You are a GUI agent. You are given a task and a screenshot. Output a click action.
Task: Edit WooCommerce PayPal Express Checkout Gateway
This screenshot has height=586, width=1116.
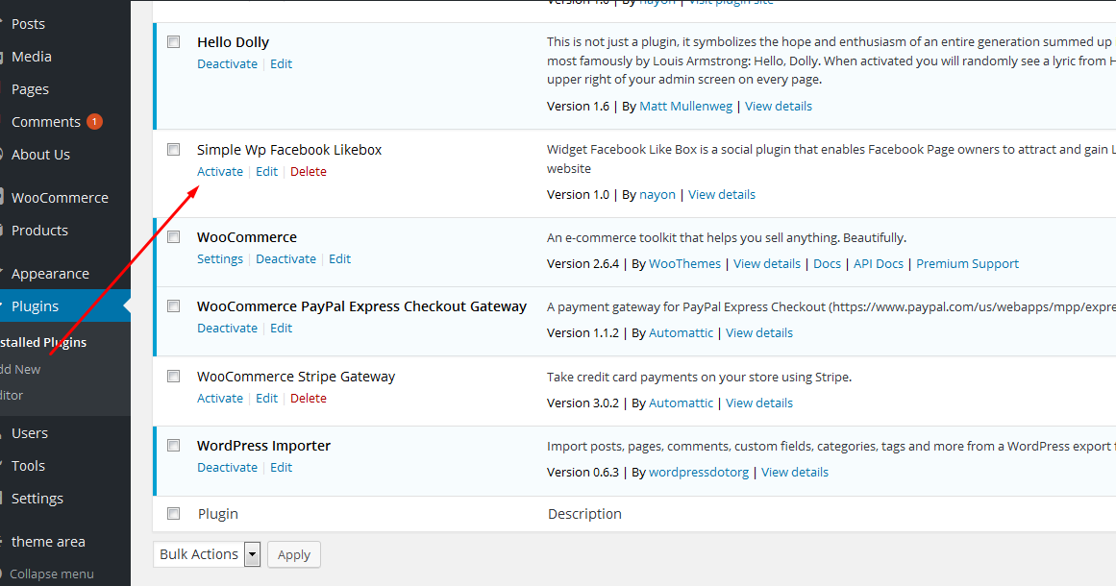pyautogui.click(x=281, y=328)
